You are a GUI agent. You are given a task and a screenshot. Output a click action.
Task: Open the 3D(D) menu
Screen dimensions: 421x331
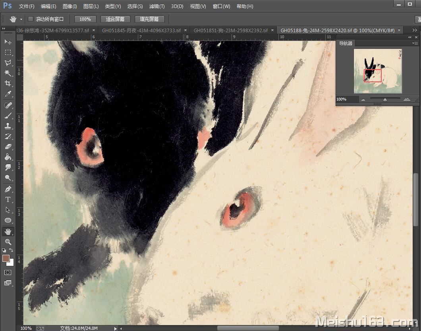click(x=177, y=6)
